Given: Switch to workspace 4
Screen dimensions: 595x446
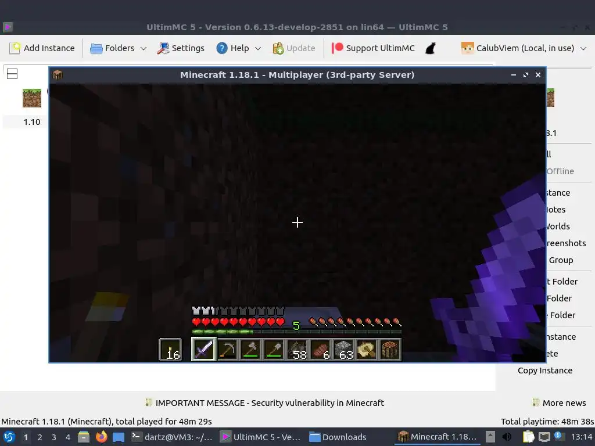Looking at the screenshot, I should click(68, 437).
